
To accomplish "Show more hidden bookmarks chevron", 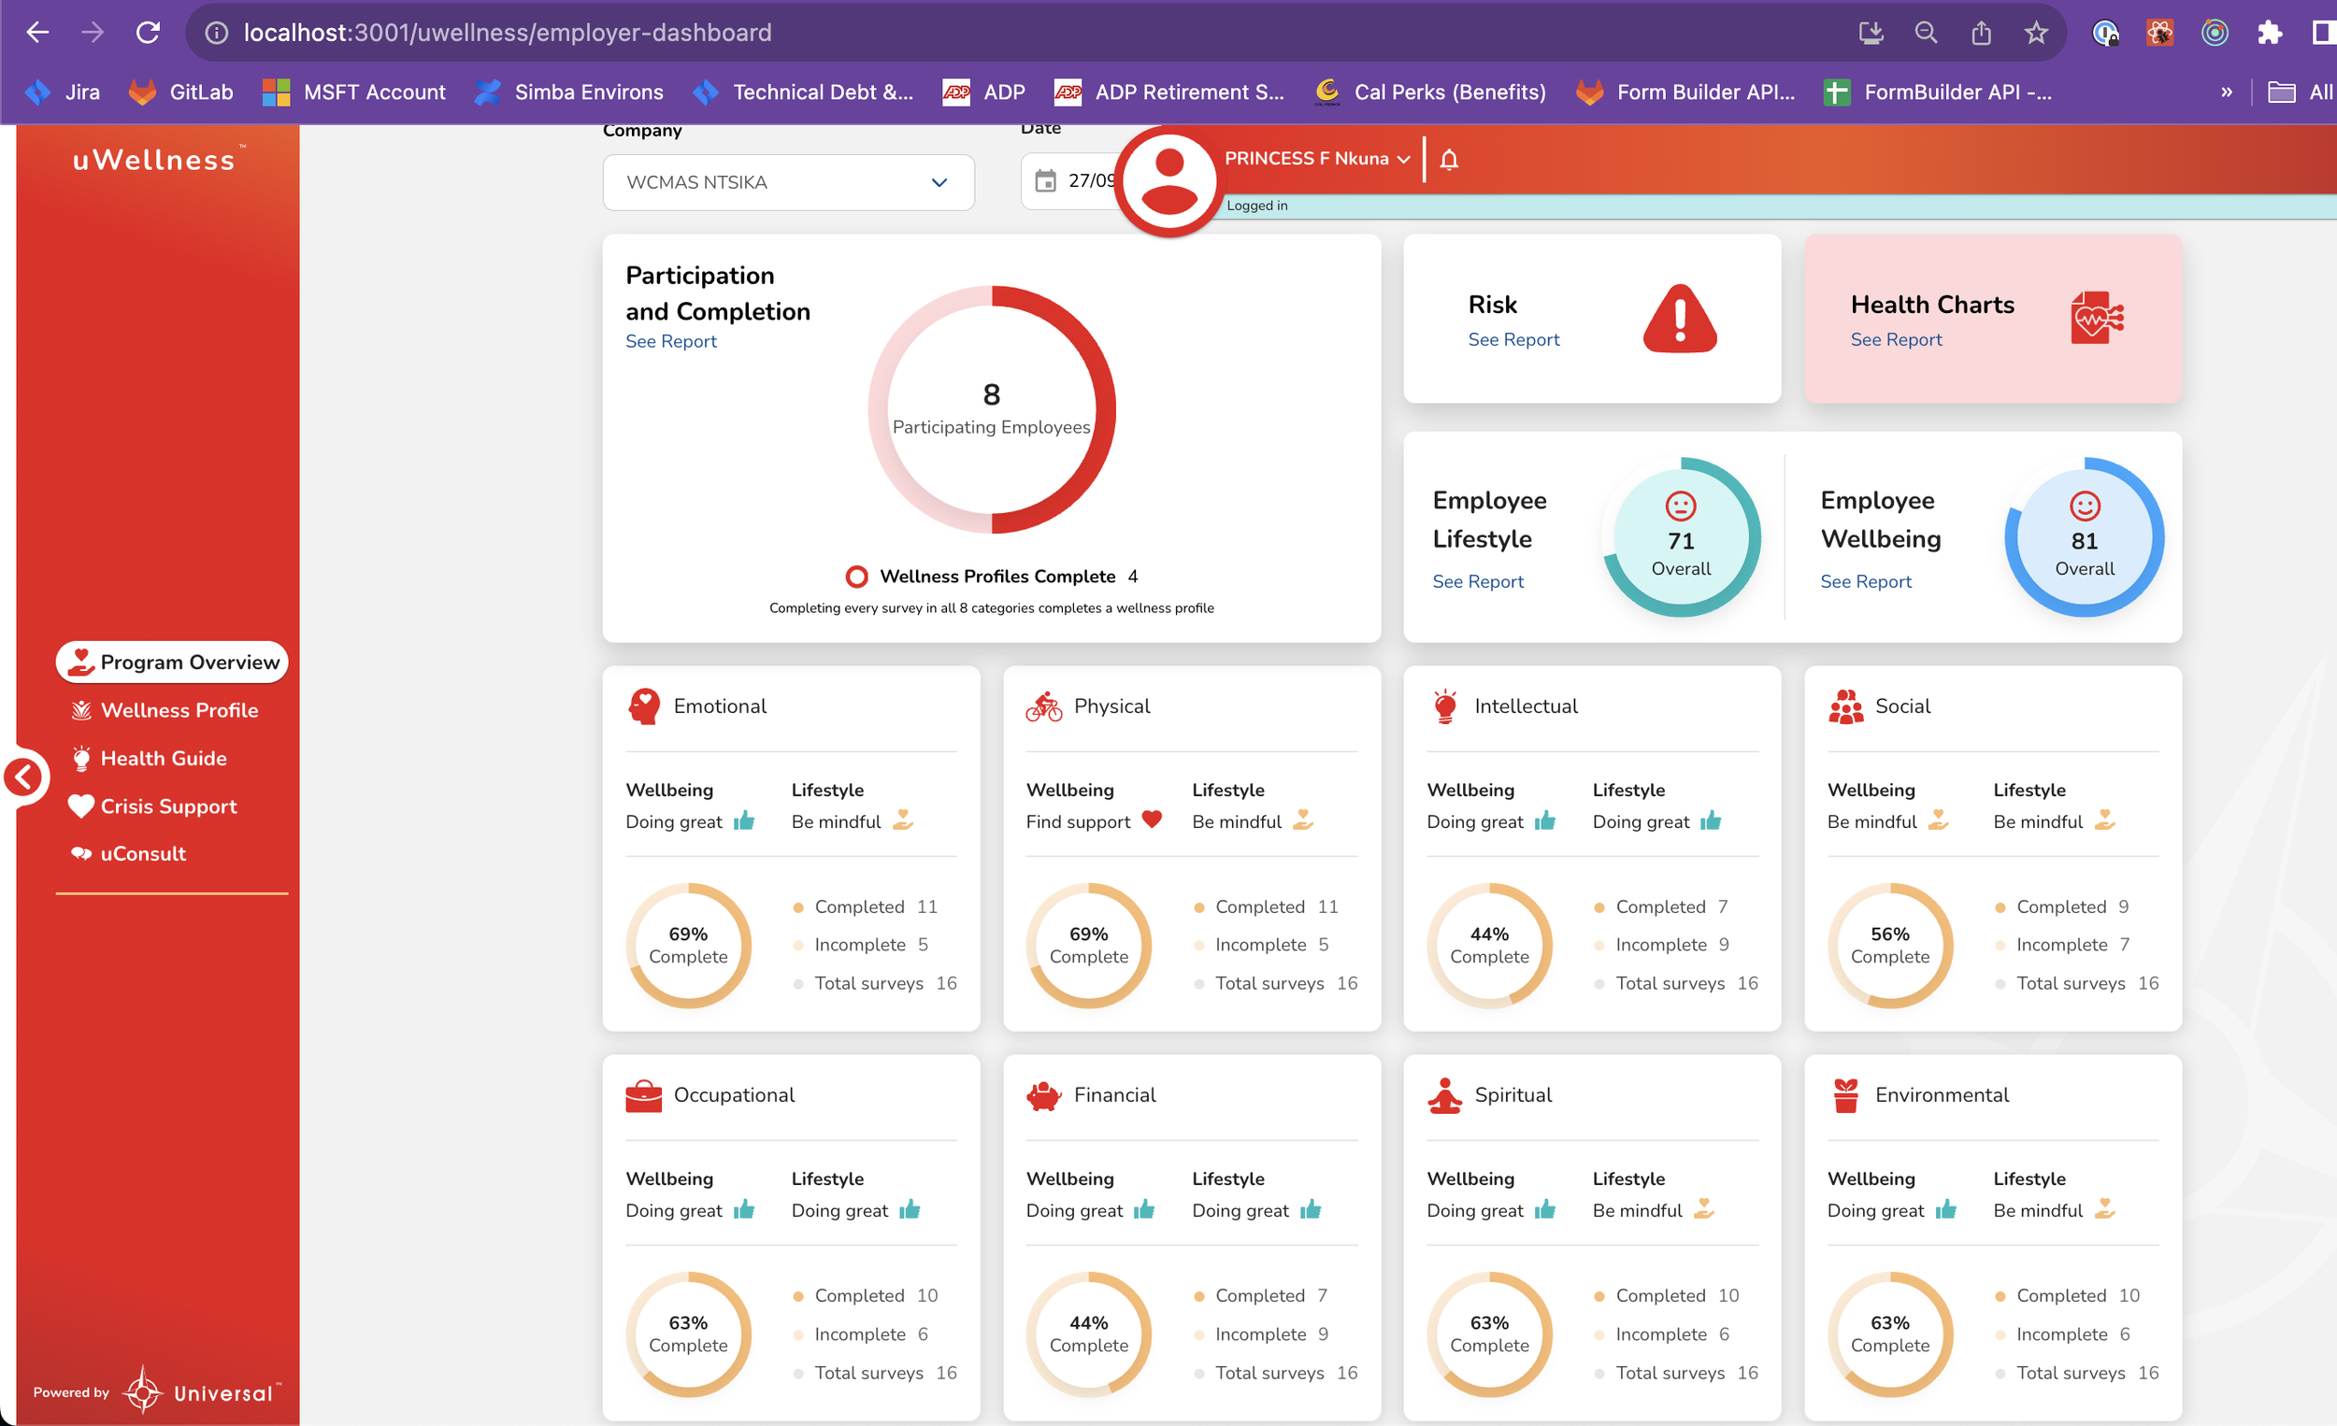I will click(x=2226, y=92).
